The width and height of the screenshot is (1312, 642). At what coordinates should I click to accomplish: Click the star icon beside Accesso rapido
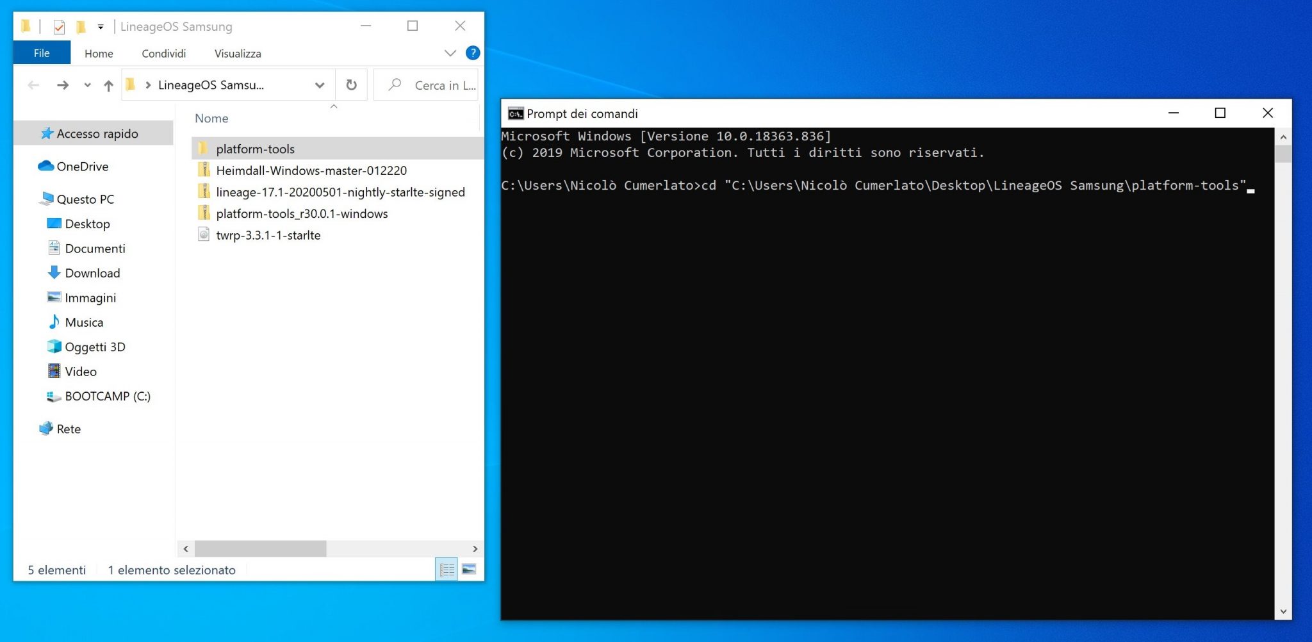click(47, 133)
